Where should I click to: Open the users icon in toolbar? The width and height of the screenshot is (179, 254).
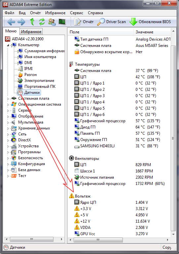pos(52,22)
